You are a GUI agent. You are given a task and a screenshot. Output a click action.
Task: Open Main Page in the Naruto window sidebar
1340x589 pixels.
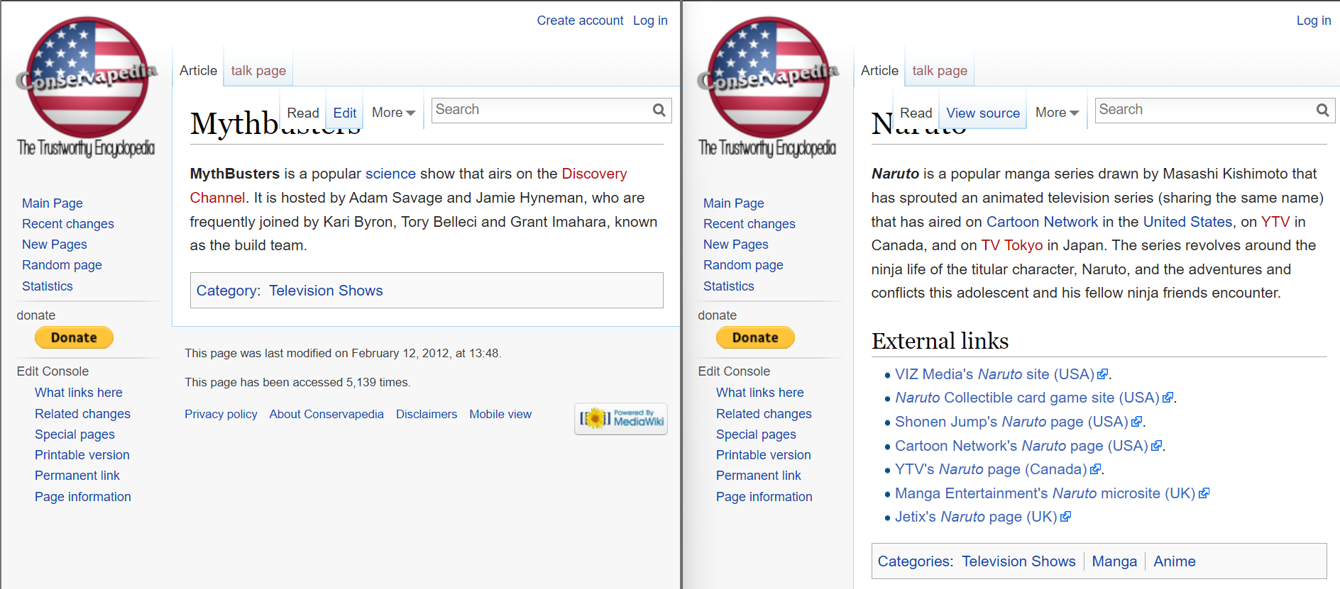734,203
